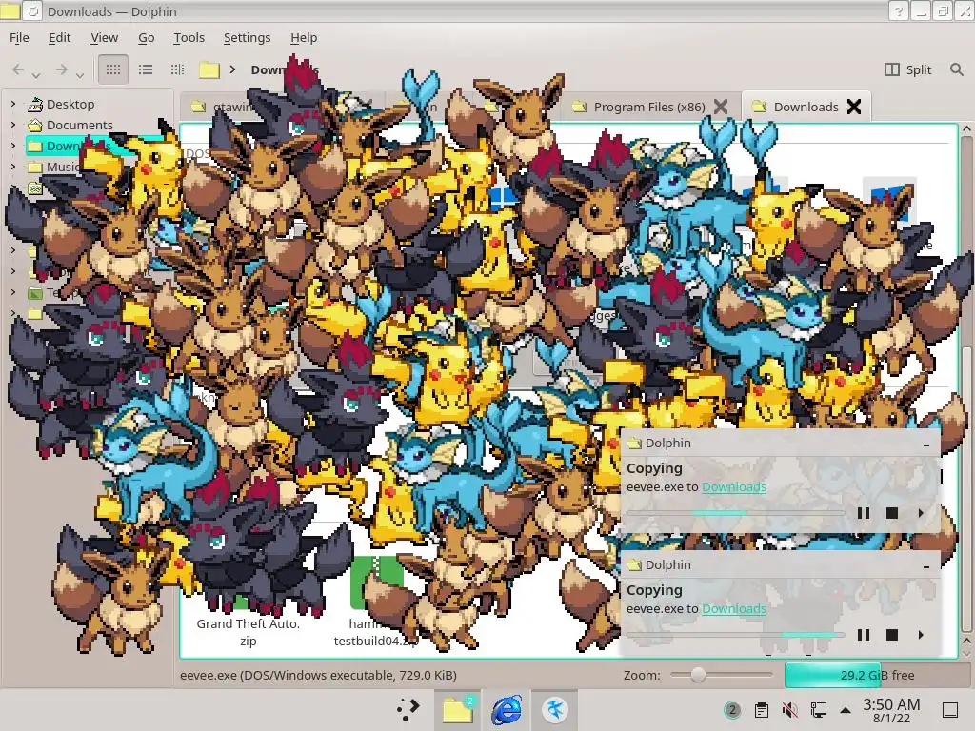Expand the Music tree node
The height and width of the screenshot is (731, 975).
pos(13,167)
